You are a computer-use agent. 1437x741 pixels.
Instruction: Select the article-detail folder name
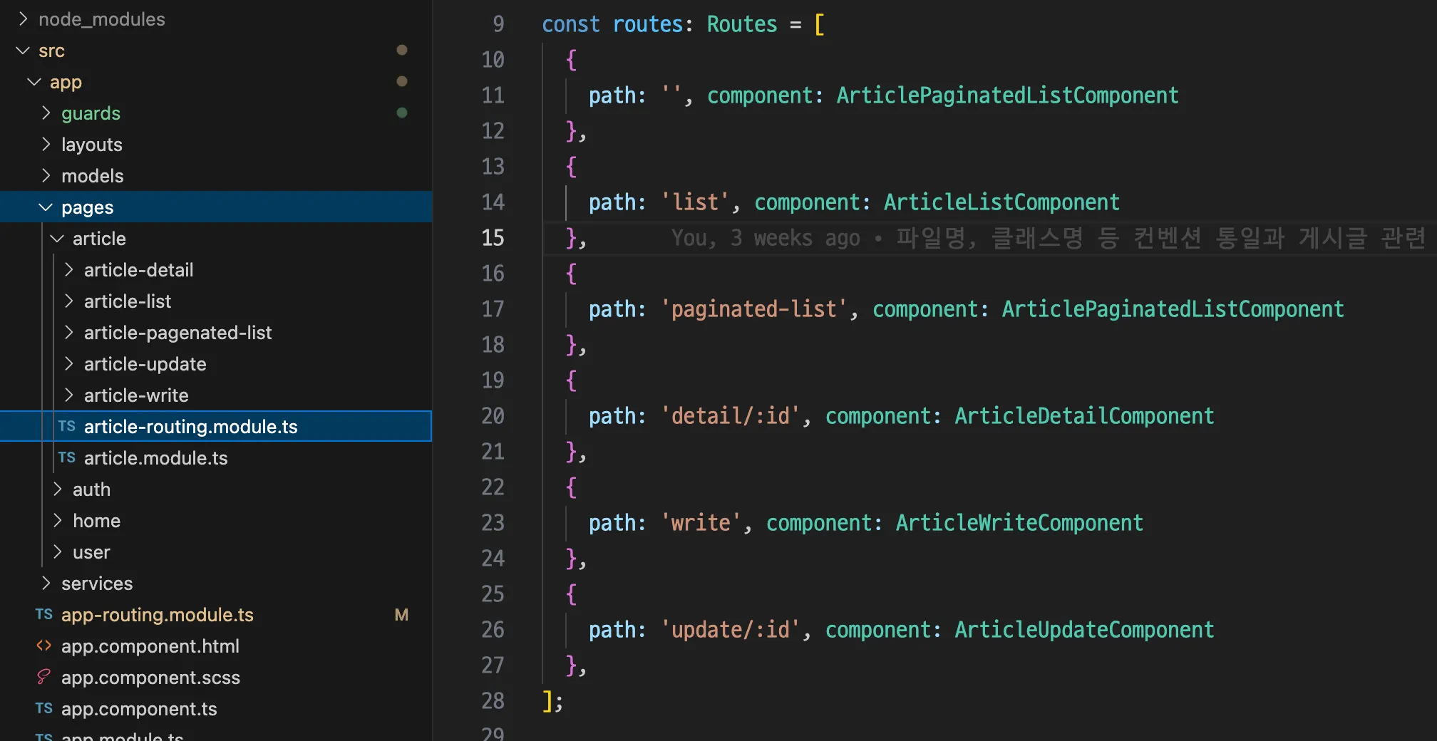point(139,270)
